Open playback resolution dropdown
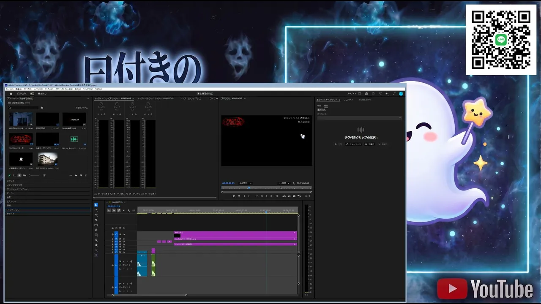Viewport: 541px width, 304px height. click(284, 183)
